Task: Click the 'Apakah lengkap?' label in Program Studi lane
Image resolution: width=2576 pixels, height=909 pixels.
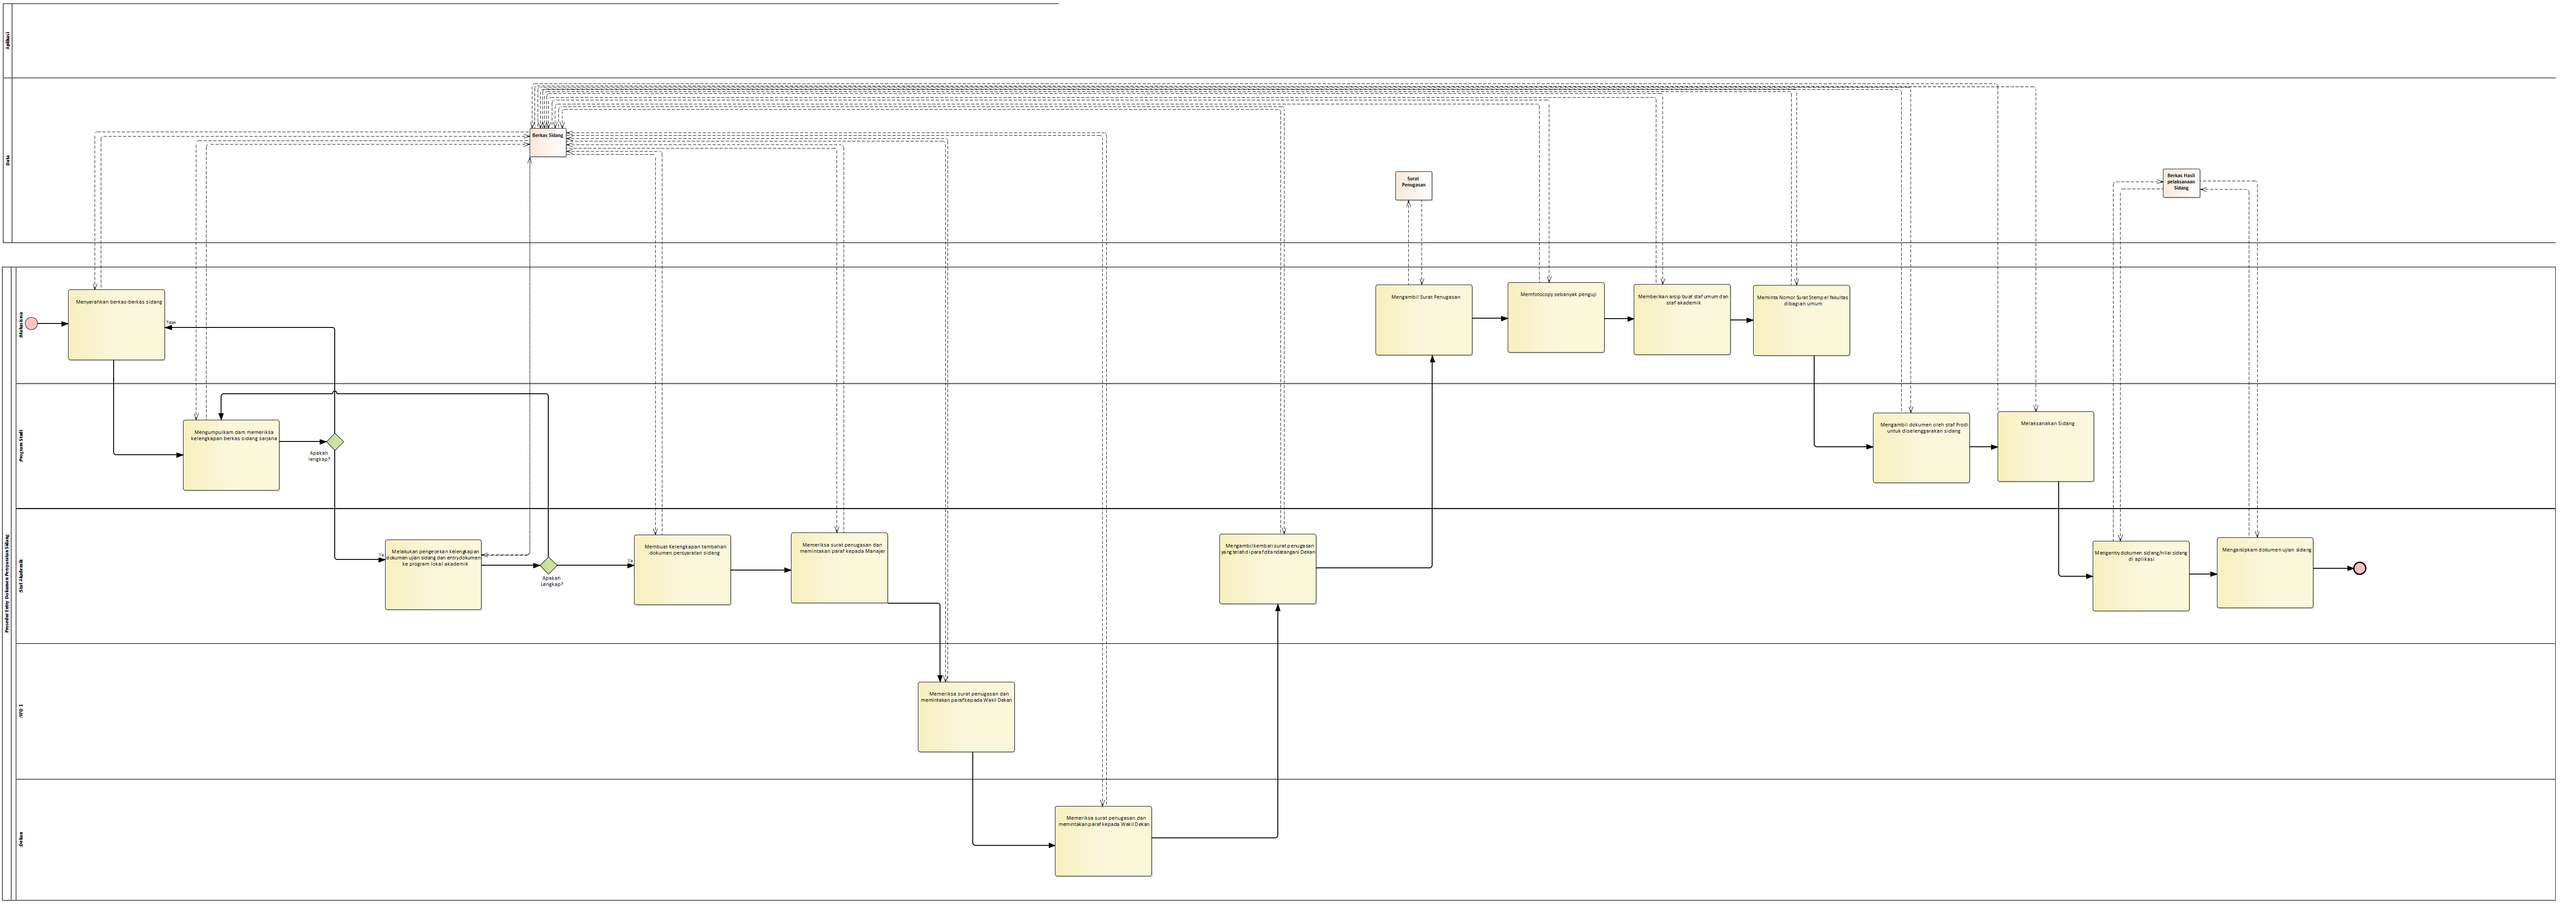Action: (319, 456)
